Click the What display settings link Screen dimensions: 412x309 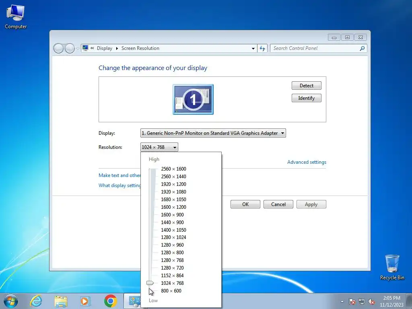click(x=119, y=185)
